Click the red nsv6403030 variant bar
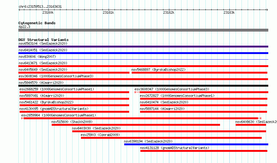Image resolution: width=277 pixels, height=163 pixels. tap(169, 131)
